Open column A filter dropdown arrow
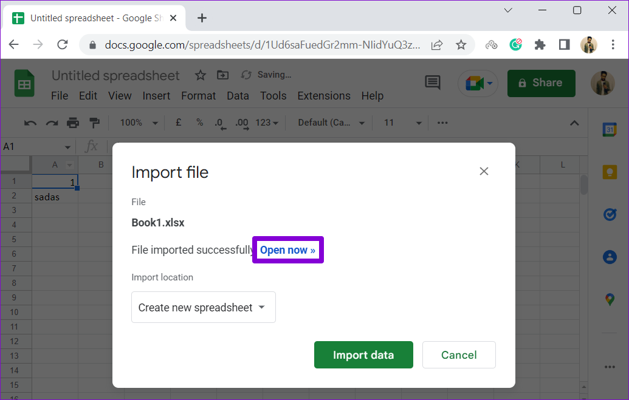The height and width of the screenshot is (400, 629). click(x=69, y=164)
